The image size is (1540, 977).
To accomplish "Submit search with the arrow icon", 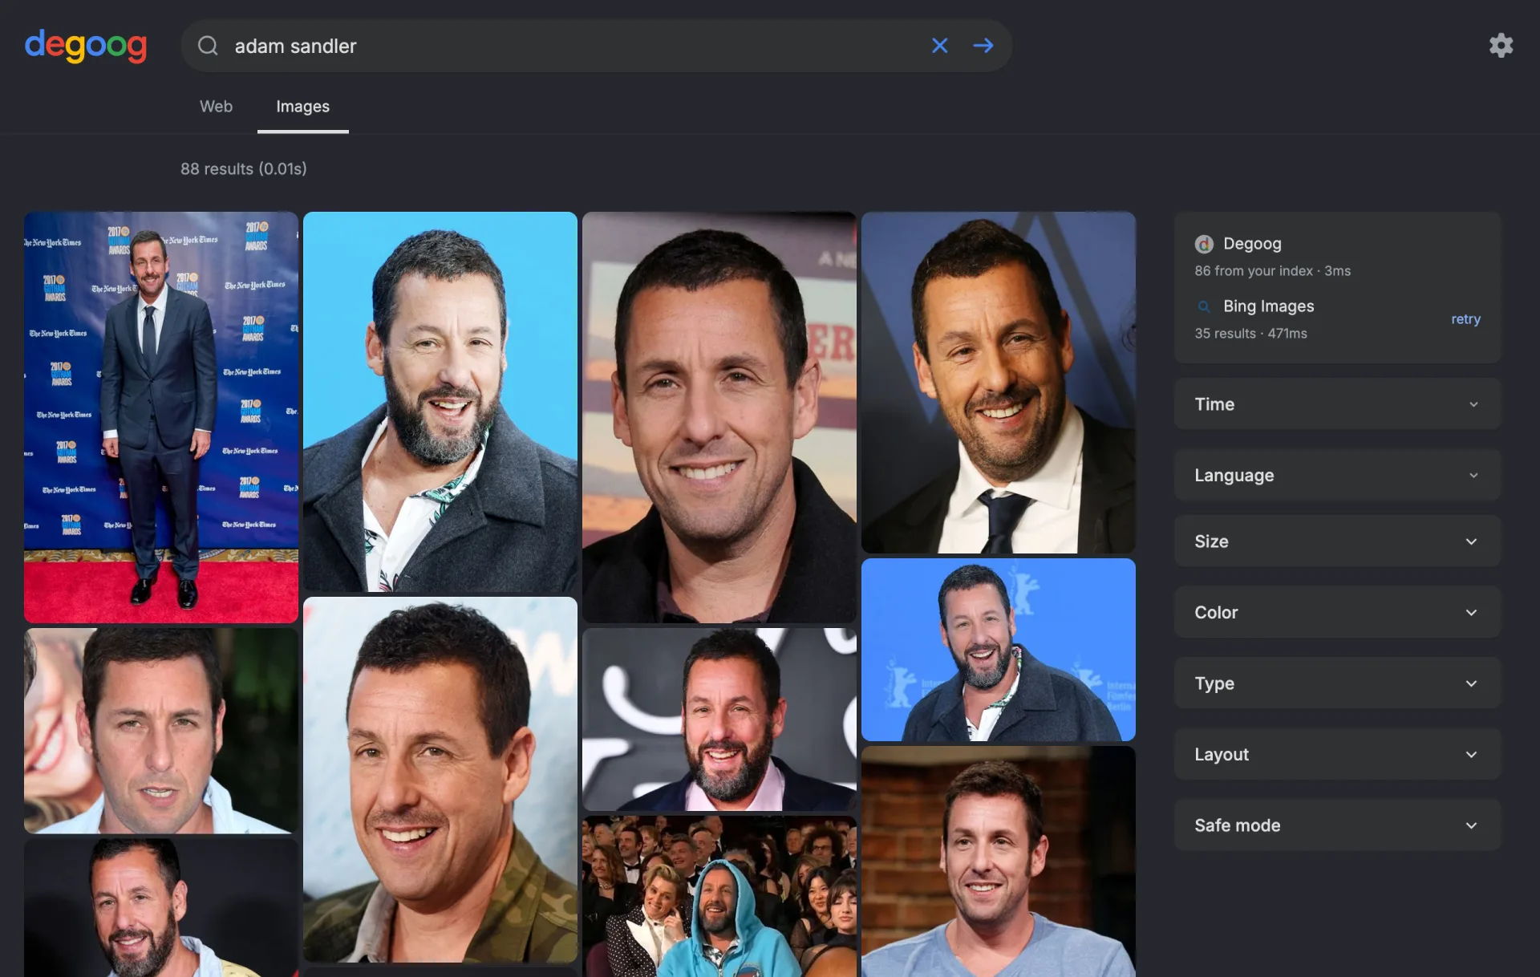I will pos(983,46).
